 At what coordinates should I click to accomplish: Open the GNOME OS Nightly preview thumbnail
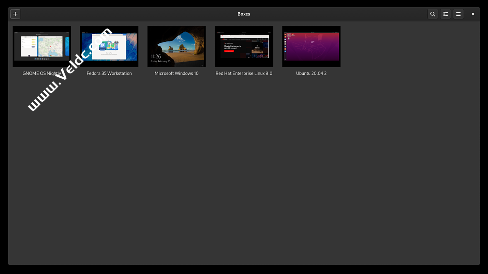(42, 47)
